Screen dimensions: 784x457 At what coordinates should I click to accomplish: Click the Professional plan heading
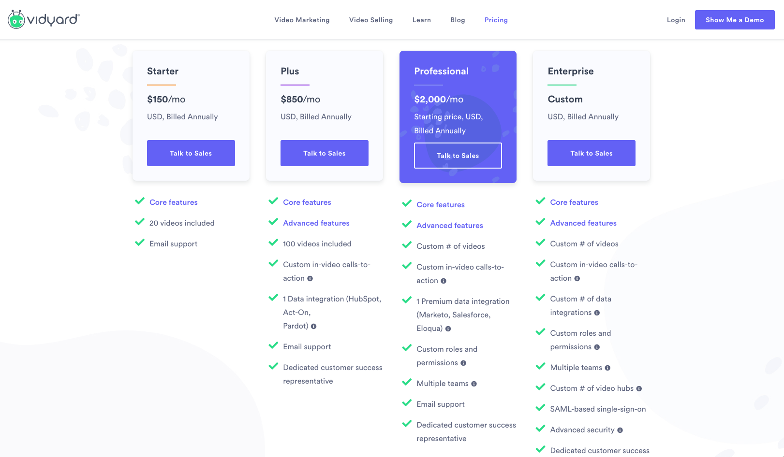[x=442, y=71]
